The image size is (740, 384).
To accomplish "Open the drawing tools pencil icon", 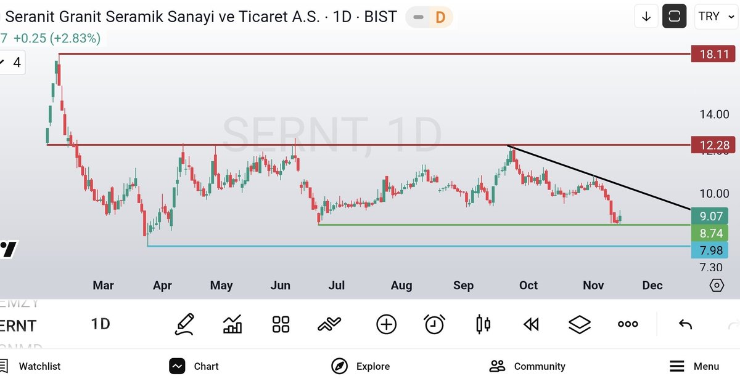I will tap(184, 324).
